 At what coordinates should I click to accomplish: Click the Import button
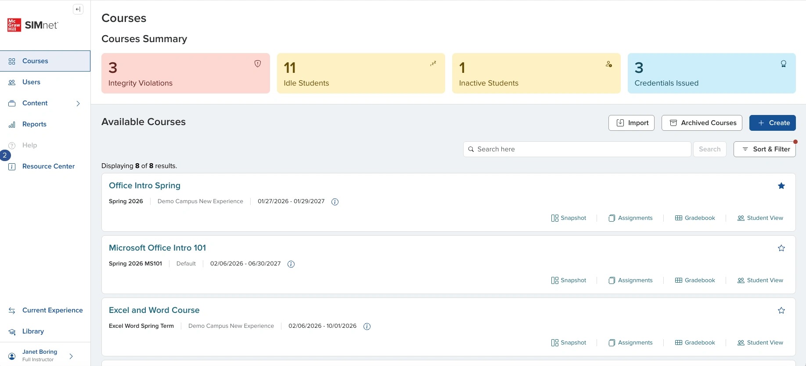(x=631, y=123)
